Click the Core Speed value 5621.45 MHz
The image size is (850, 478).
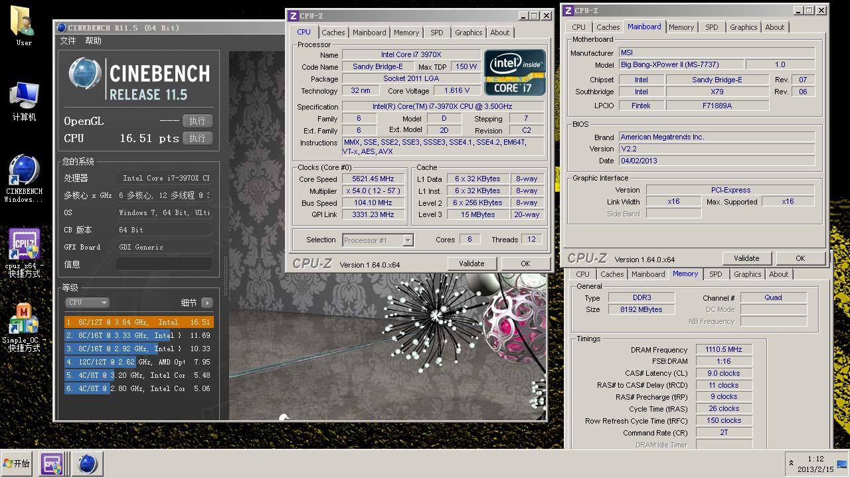point(373,179)
